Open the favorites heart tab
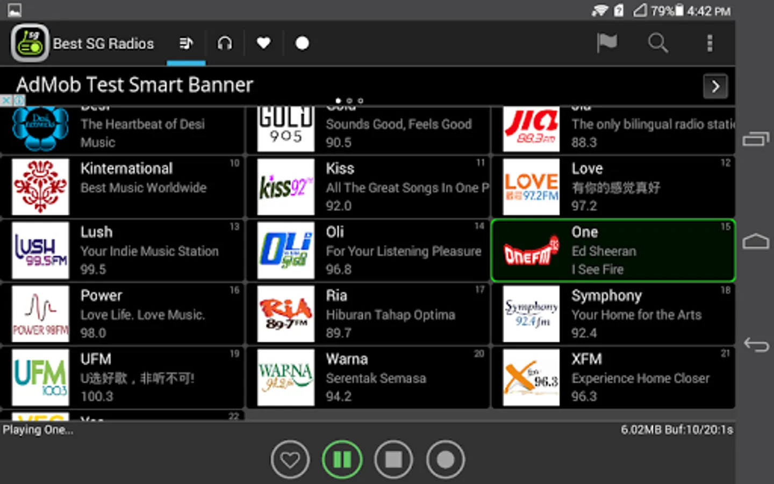 pos(263,43)
